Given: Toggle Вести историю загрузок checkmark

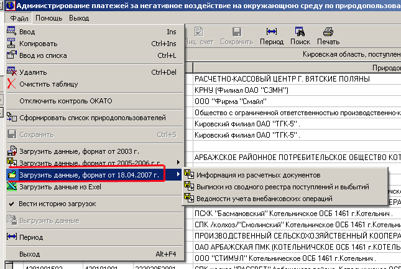Looking at the screenshot, I should pyautogui.click(x=57, y=204).
